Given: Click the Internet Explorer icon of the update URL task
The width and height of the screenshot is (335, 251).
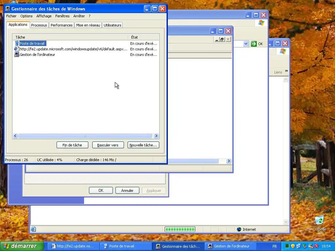Looking at the screenshot, I should [16, 49].
